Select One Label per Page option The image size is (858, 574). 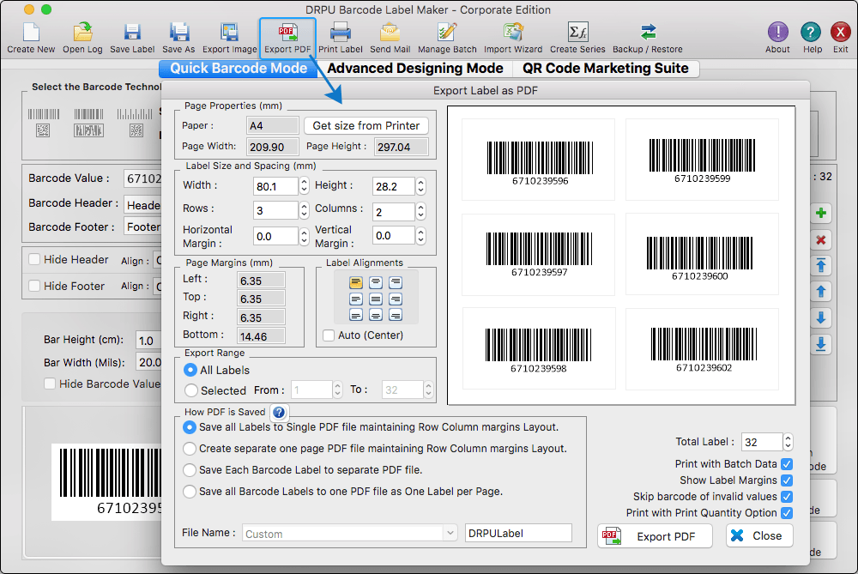[x=190, y=492]
